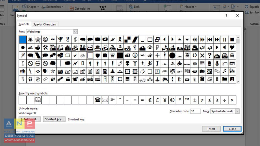Select the stop square symbol
This screenshot has width=260, height=146.
232,39
